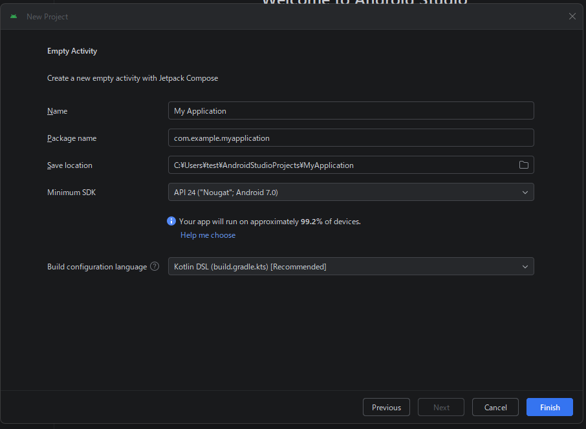Open the Help me choose link

(208, 235)
